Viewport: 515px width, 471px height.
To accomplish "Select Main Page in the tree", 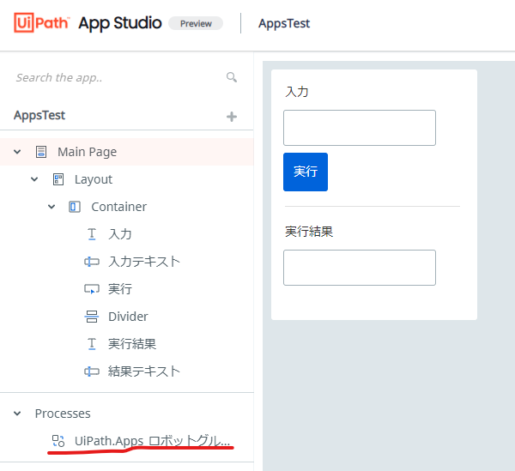I will click(127, 152).
